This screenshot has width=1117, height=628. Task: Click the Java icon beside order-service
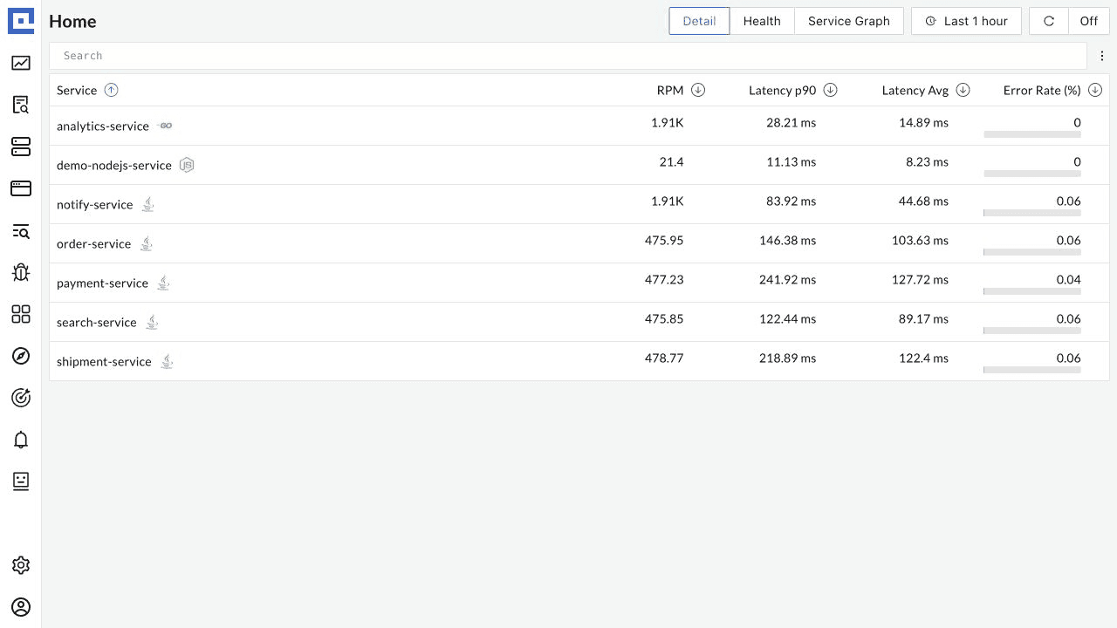pos(147,243)
